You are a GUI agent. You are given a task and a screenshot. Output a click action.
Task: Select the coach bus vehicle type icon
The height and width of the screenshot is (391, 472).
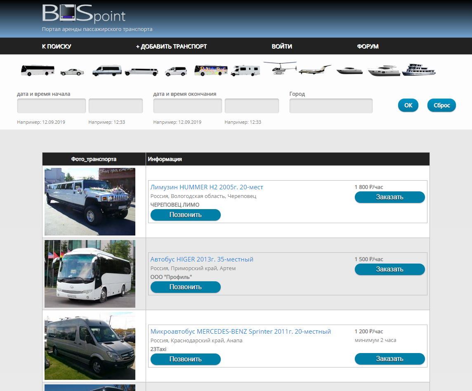point(38,71)
